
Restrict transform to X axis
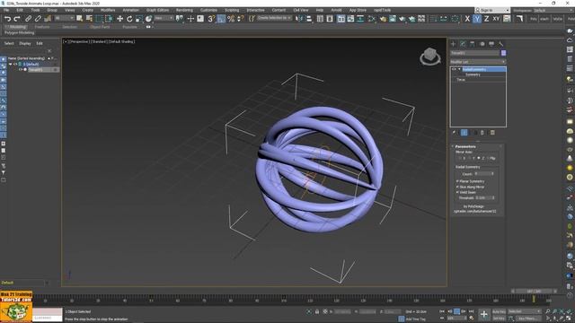[467, 19]
